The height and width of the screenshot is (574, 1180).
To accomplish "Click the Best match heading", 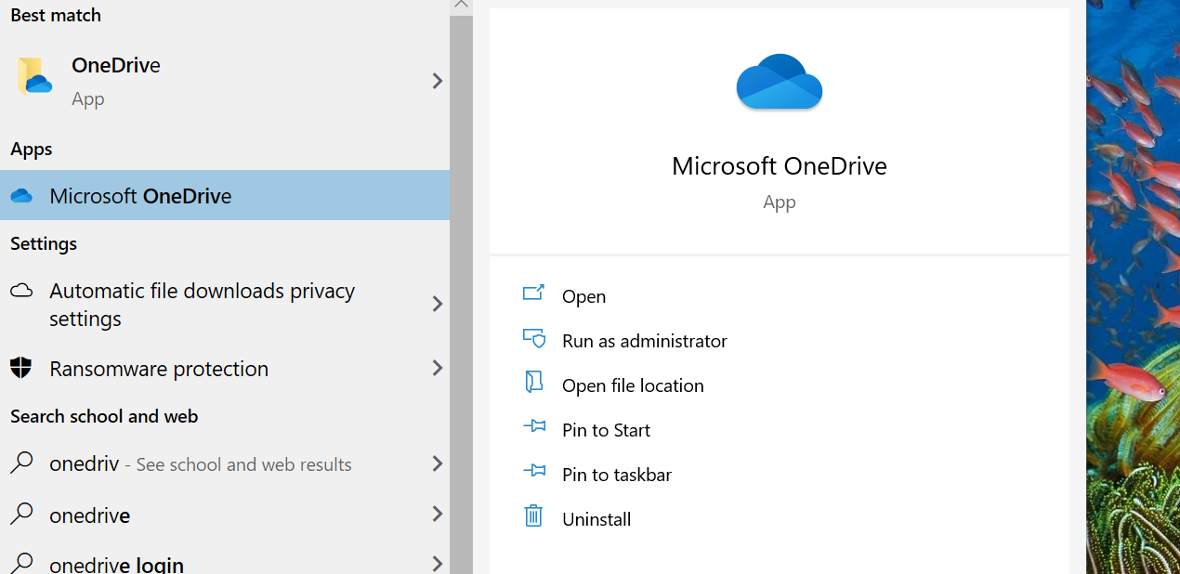I will point(56,15).
